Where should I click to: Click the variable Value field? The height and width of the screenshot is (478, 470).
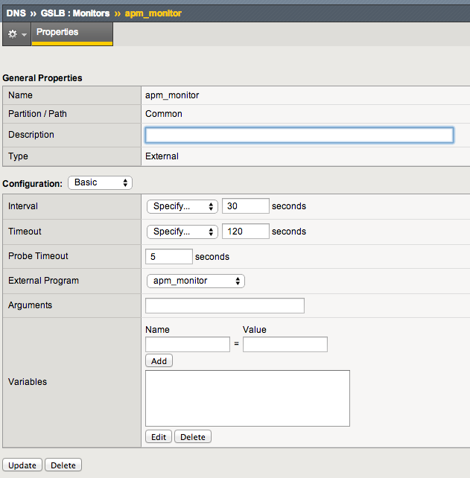285,344
